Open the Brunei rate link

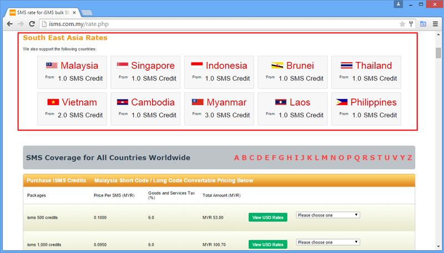[300, 65]
